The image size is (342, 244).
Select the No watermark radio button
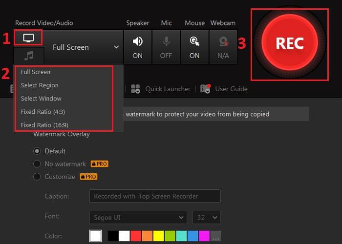[37, 164]
